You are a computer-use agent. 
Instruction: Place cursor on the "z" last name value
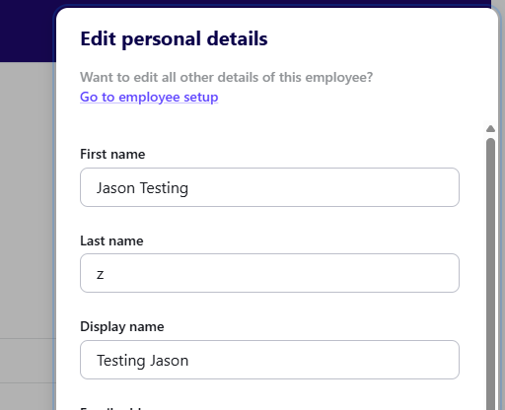tap(101, 274)
